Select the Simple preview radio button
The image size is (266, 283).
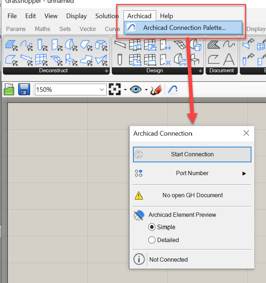(152, 227)
